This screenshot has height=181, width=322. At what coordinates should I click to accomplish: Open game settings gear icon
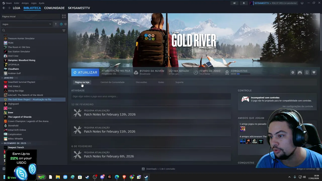click(293, 72)
